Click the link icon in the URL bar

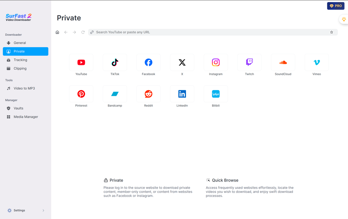(x=92, y=32)
